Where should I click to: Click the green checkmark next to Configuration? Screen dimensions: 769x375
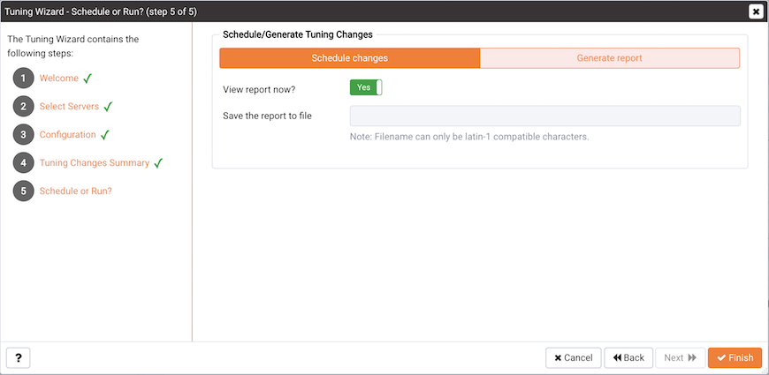[105, 135]
